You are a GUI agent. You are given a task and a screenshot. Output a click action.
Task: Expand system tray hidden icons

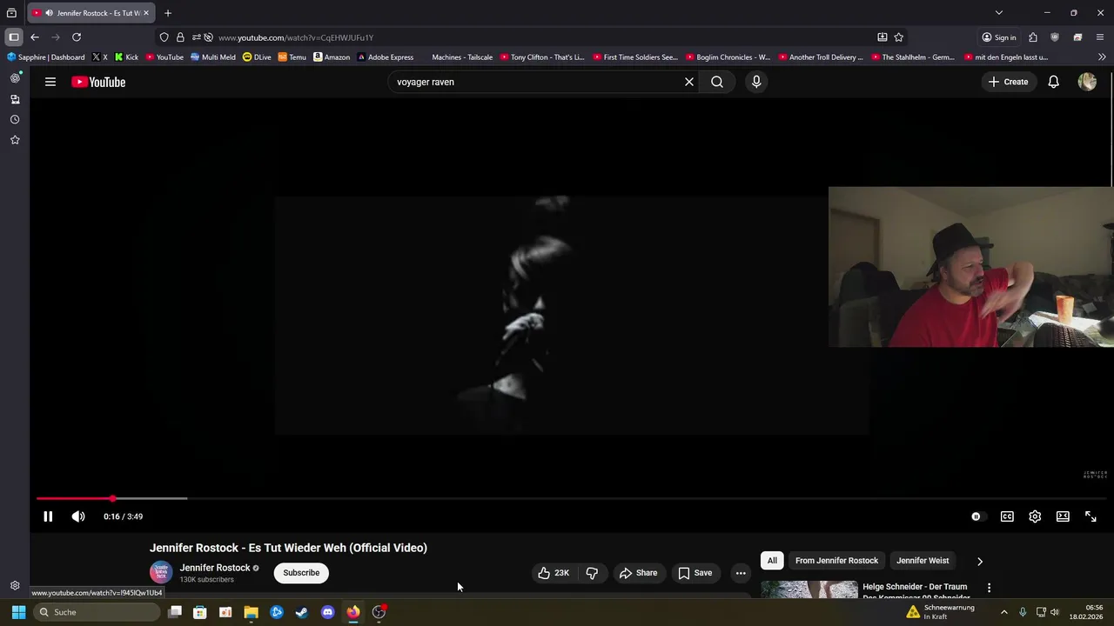1003,612
